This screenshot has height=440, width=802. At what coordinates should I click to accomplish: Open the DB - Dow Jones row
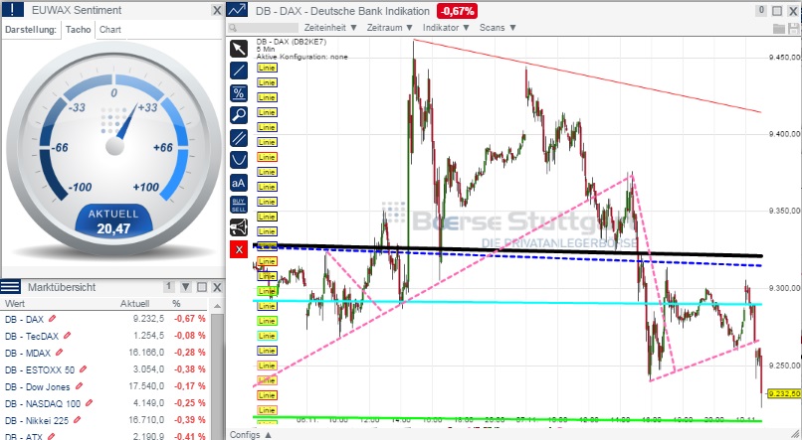point(104,386)
